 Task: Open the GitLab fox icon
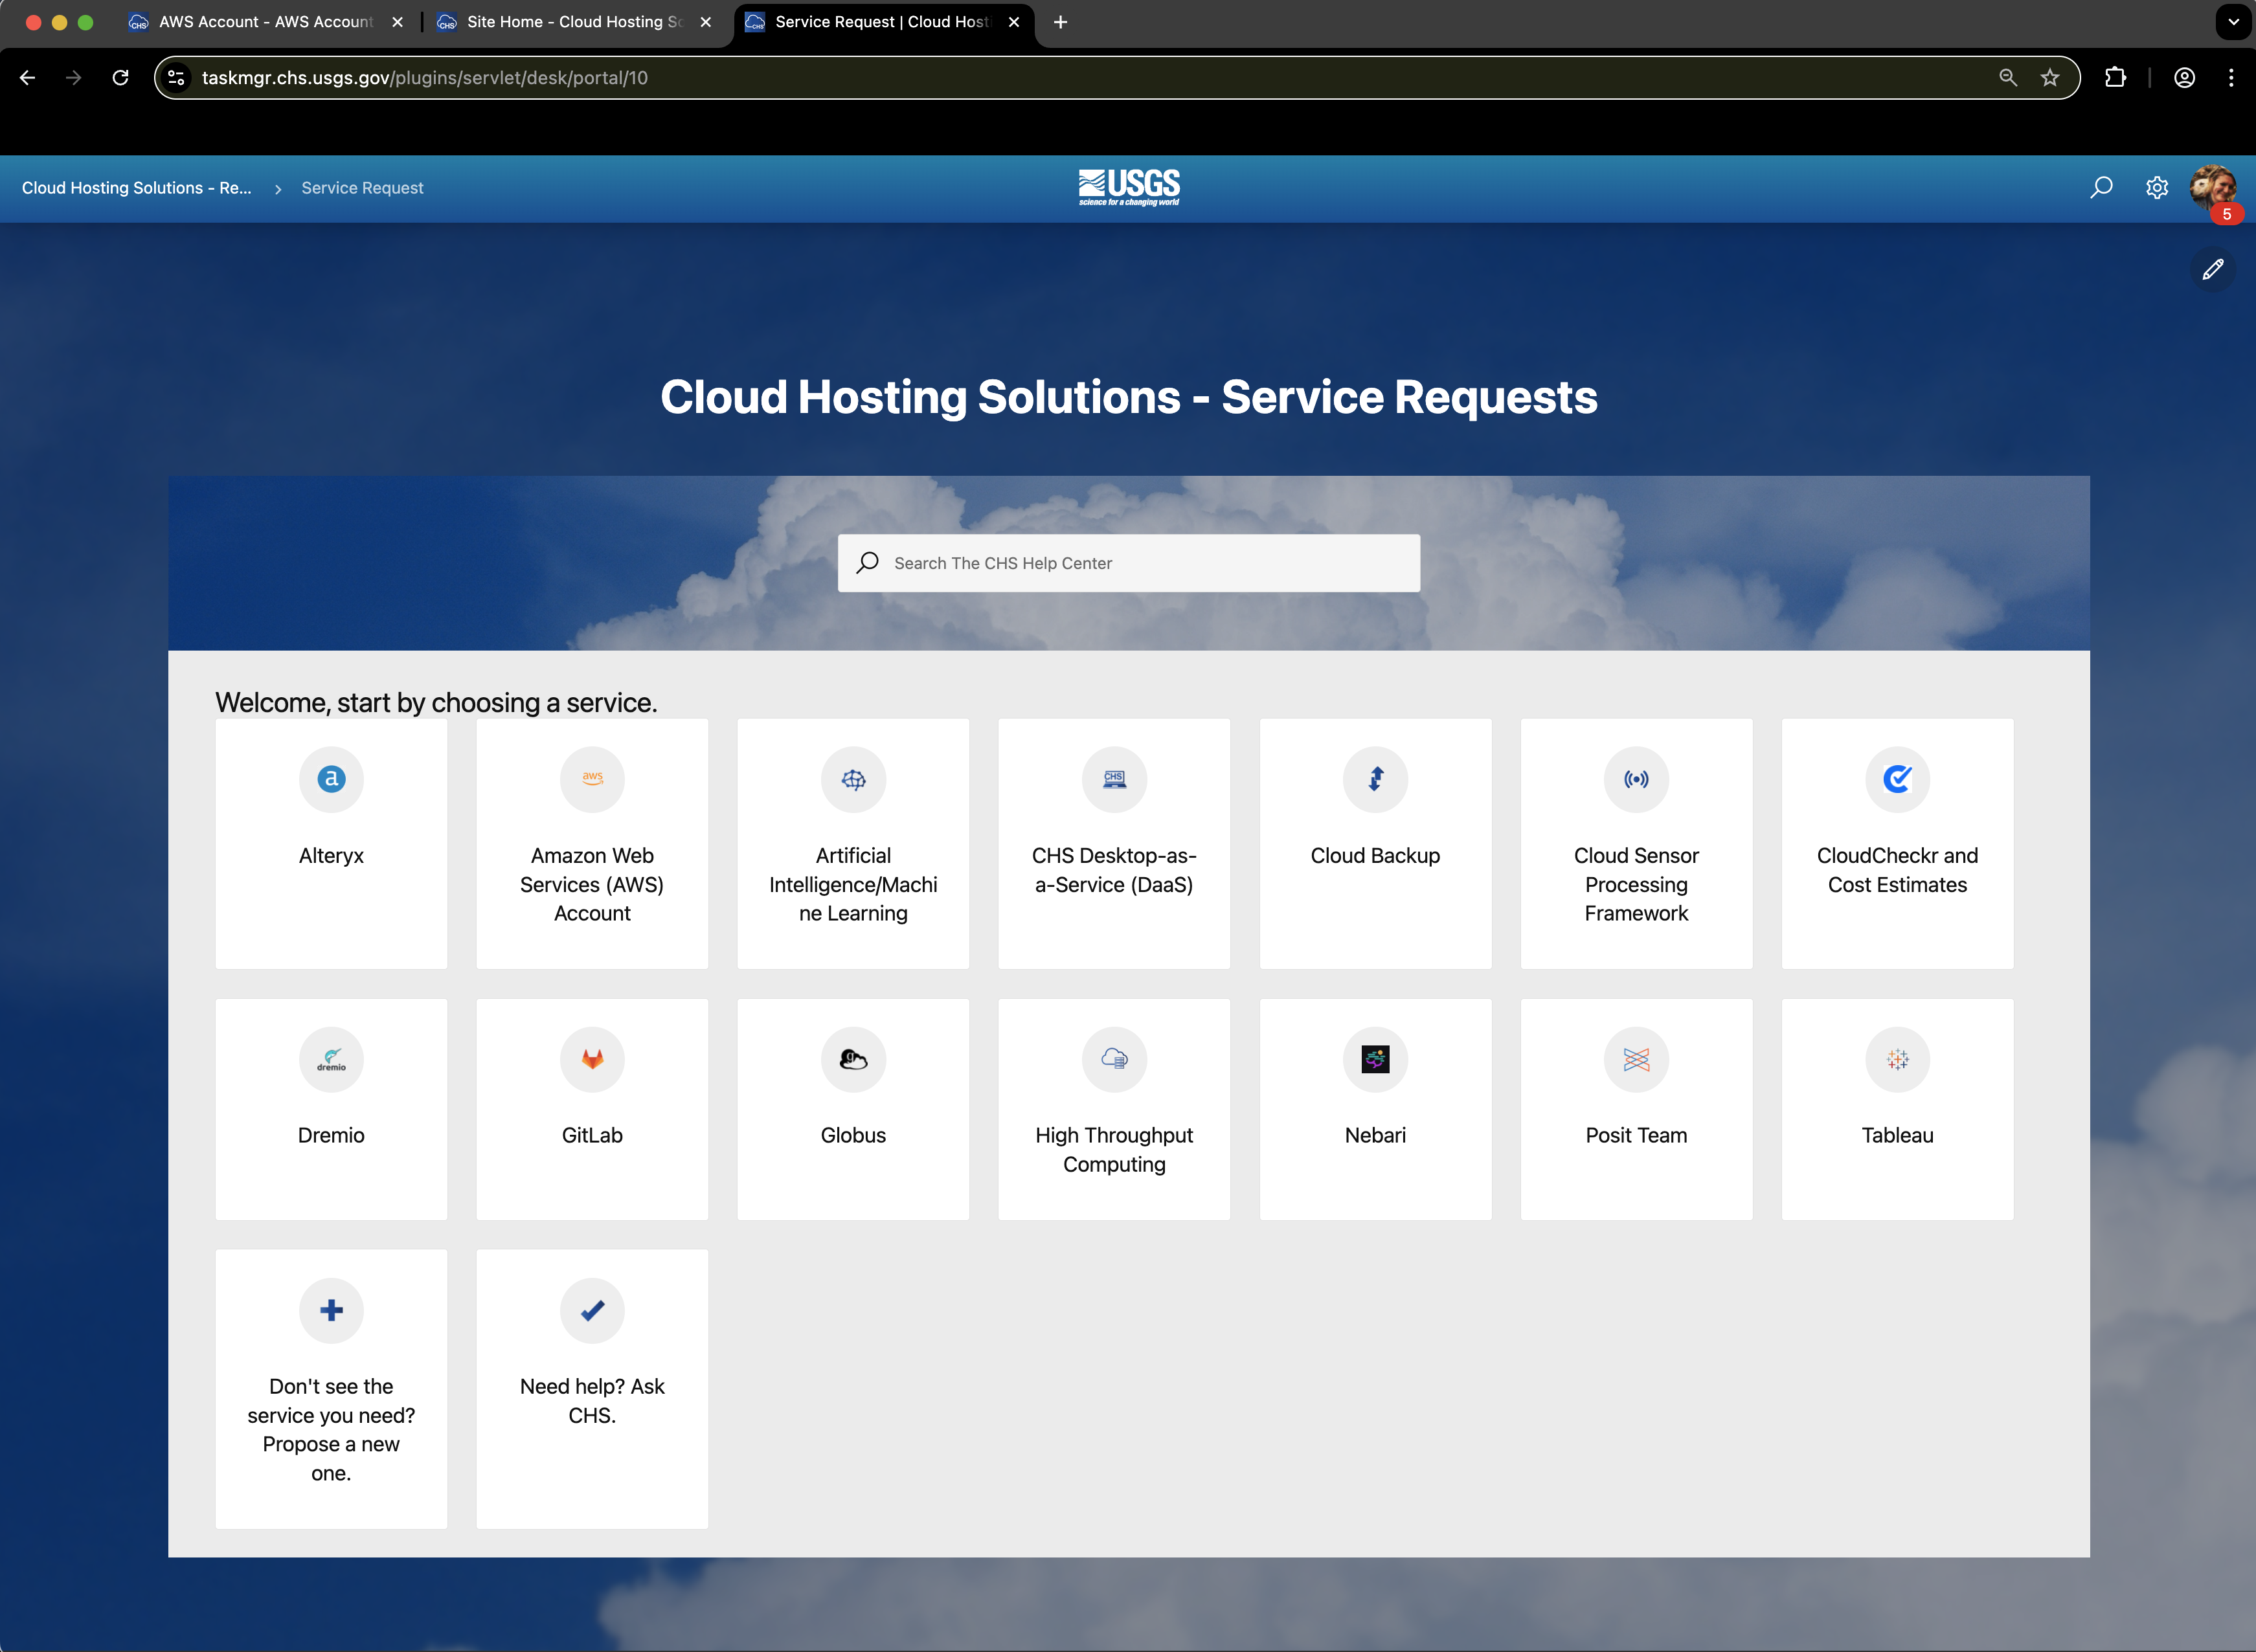(592, 1059)
